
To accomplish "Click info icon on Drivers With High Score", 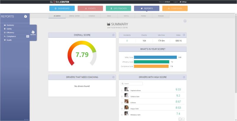I will [x=184, y=77].
